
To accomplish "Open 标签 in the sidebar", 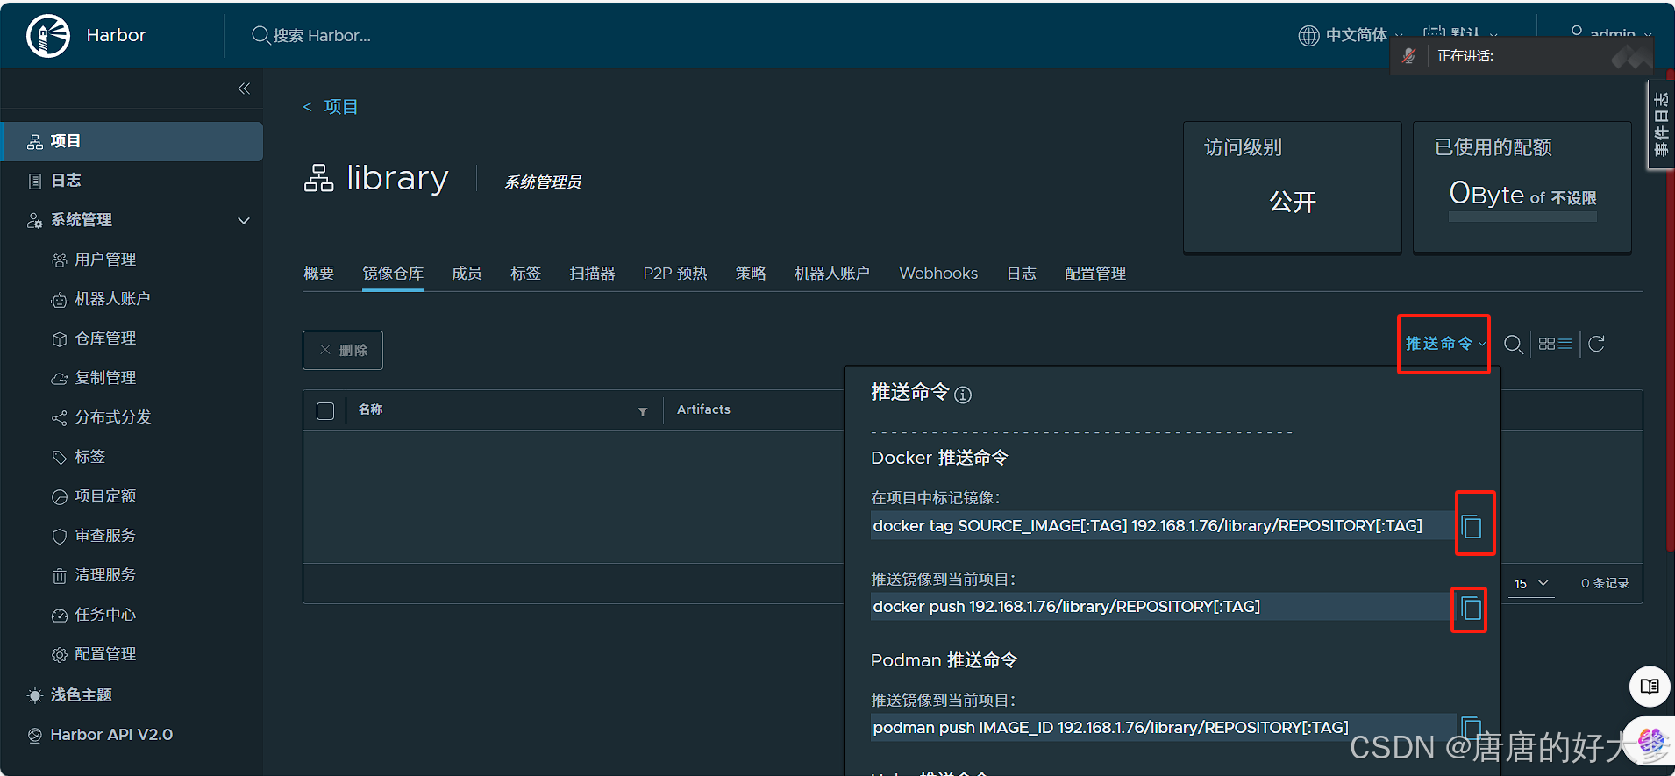I will coord(89,457).
